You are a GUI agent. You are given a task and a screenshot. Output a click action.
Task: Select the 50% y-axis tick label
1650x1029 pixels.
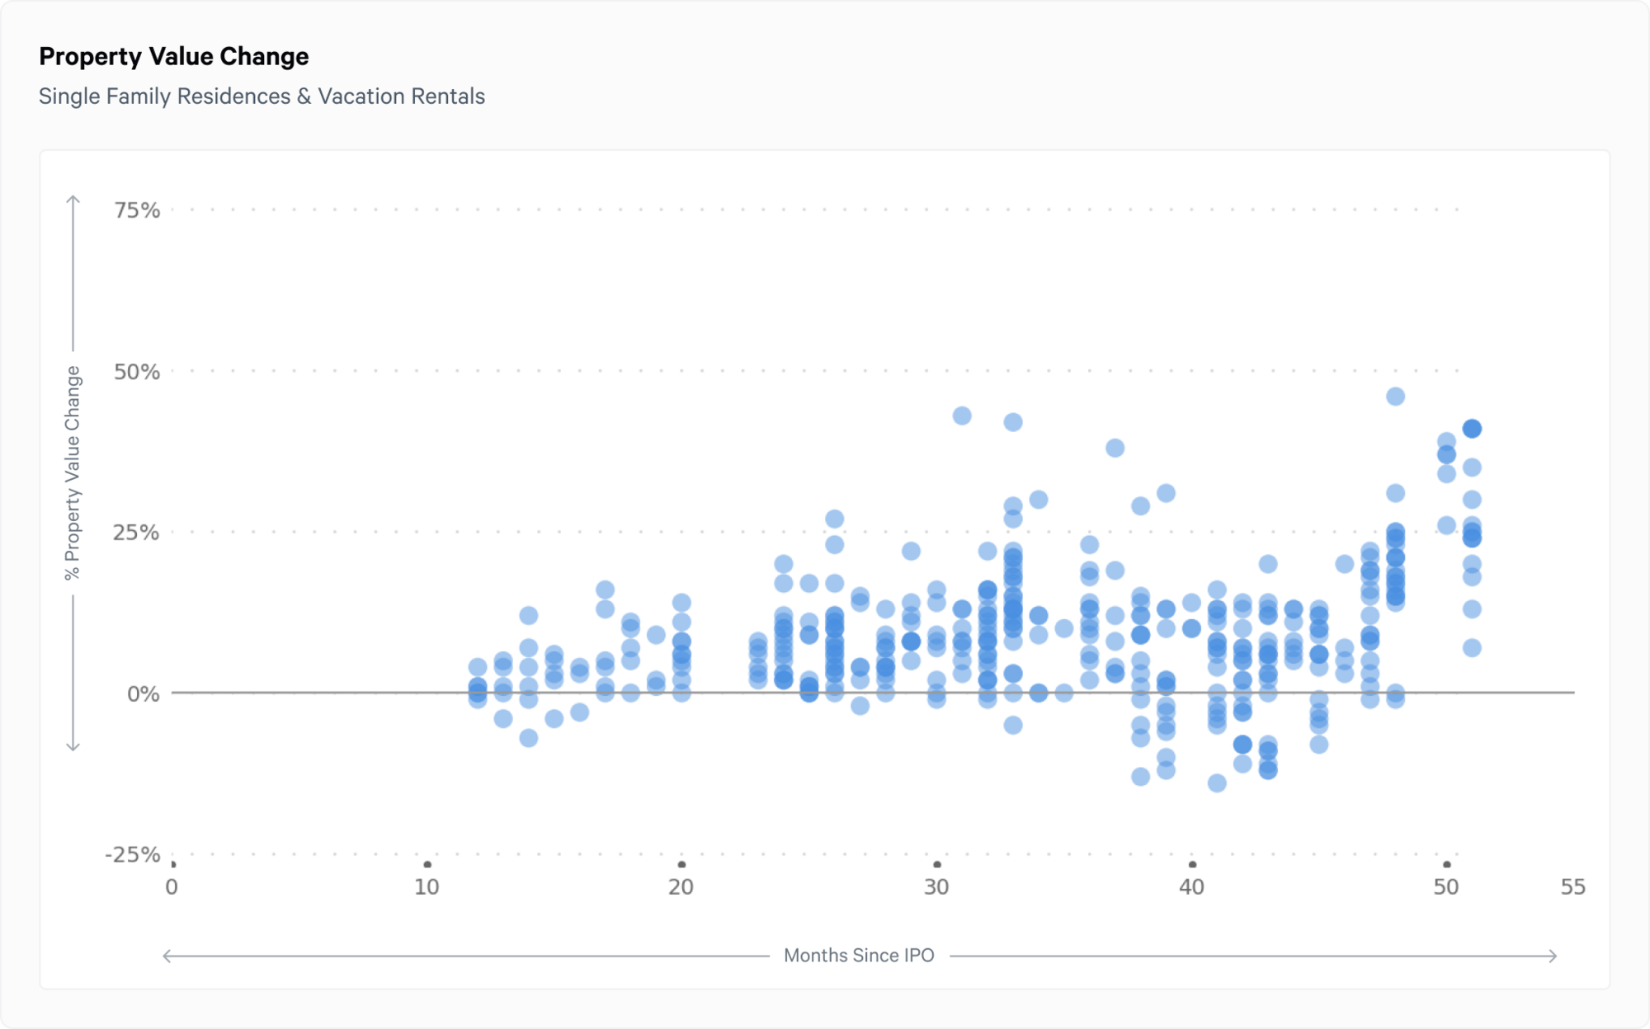[x=137, y=372]
